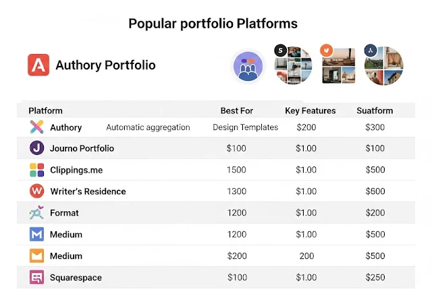Open the circular collage with dark A badge
This screenshot has height=302, width=432.
click(383, 66)
